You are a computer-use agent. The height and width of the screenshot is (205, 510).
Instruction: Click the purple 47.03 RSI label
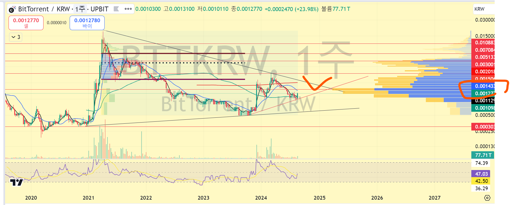481,174
